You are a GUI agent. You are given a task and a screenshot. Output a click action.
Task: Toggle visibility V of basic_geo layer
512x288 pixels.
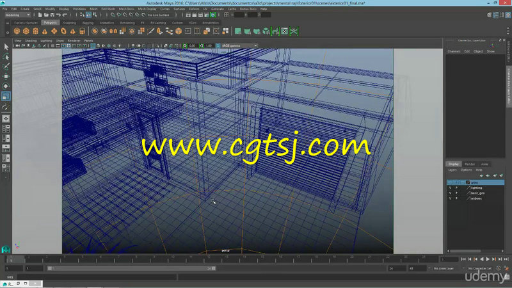[x=451, y=193]
